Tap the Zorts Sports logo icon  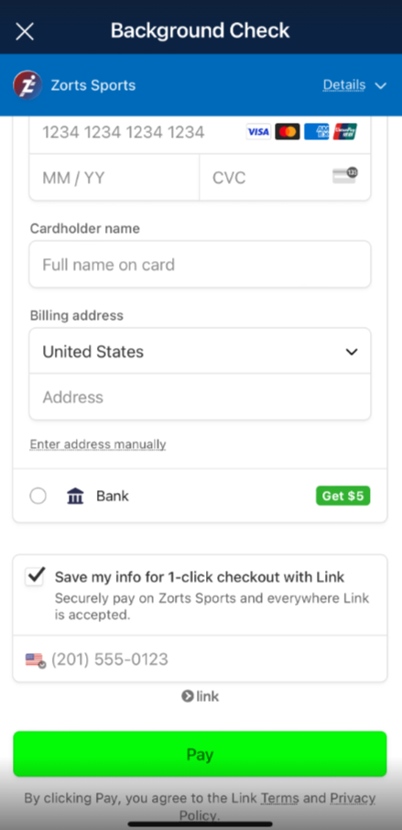[x=27, y=84]
